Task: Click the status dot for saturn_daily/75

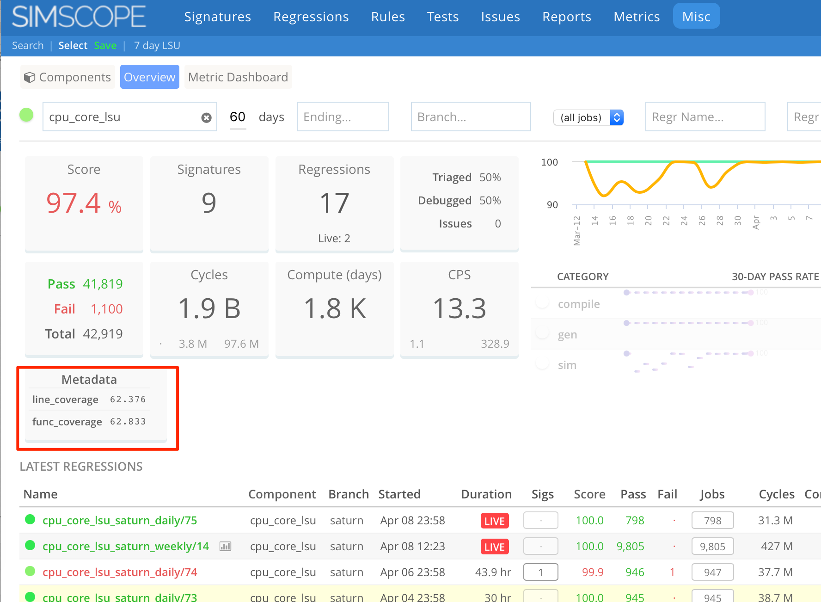Action: point(30,520)
